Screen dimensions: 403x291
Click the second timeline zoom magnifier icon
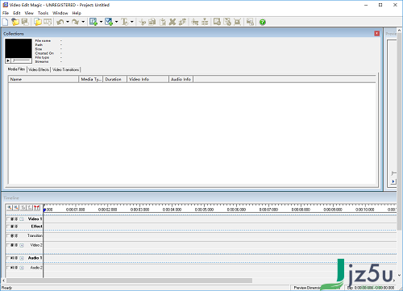(16, 207)
